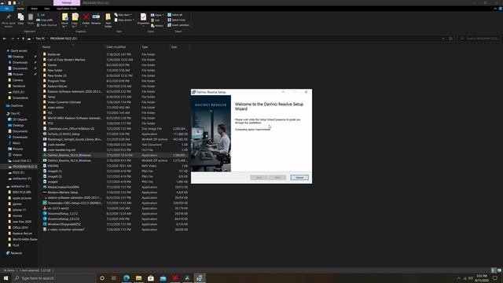Select Local Disk (C:) in navigation pane
The image size is (503, 283).
click(x=22, y=160)
